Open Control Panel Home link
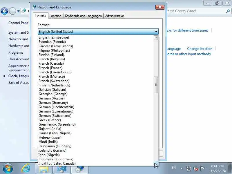Screen dimensions: 232x174 (x=19, y=23)
